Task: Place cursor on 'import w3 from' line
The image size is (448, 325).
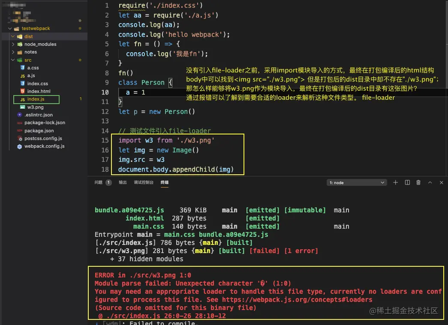Action: tap(166, 140)
